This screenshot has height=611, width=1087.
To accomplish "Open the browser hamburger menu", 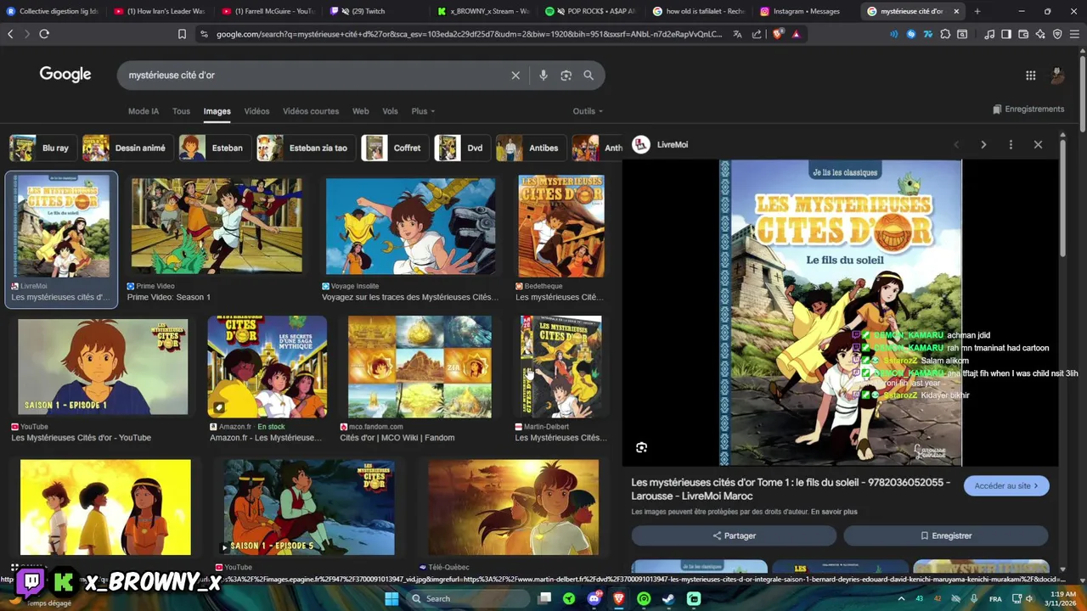I will click(x=1075, y=34).
